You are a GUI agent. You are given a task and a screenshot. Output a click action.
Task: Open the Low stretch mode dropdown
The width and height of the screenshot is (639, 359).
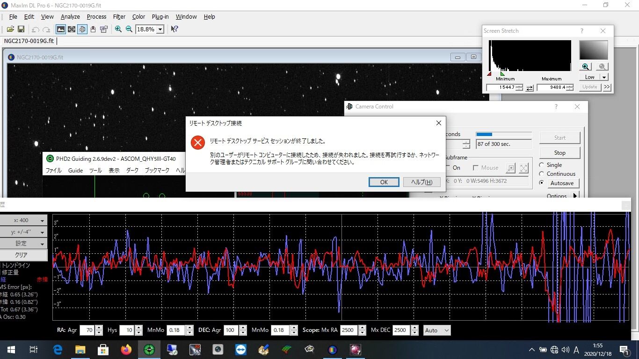point(604,77)
